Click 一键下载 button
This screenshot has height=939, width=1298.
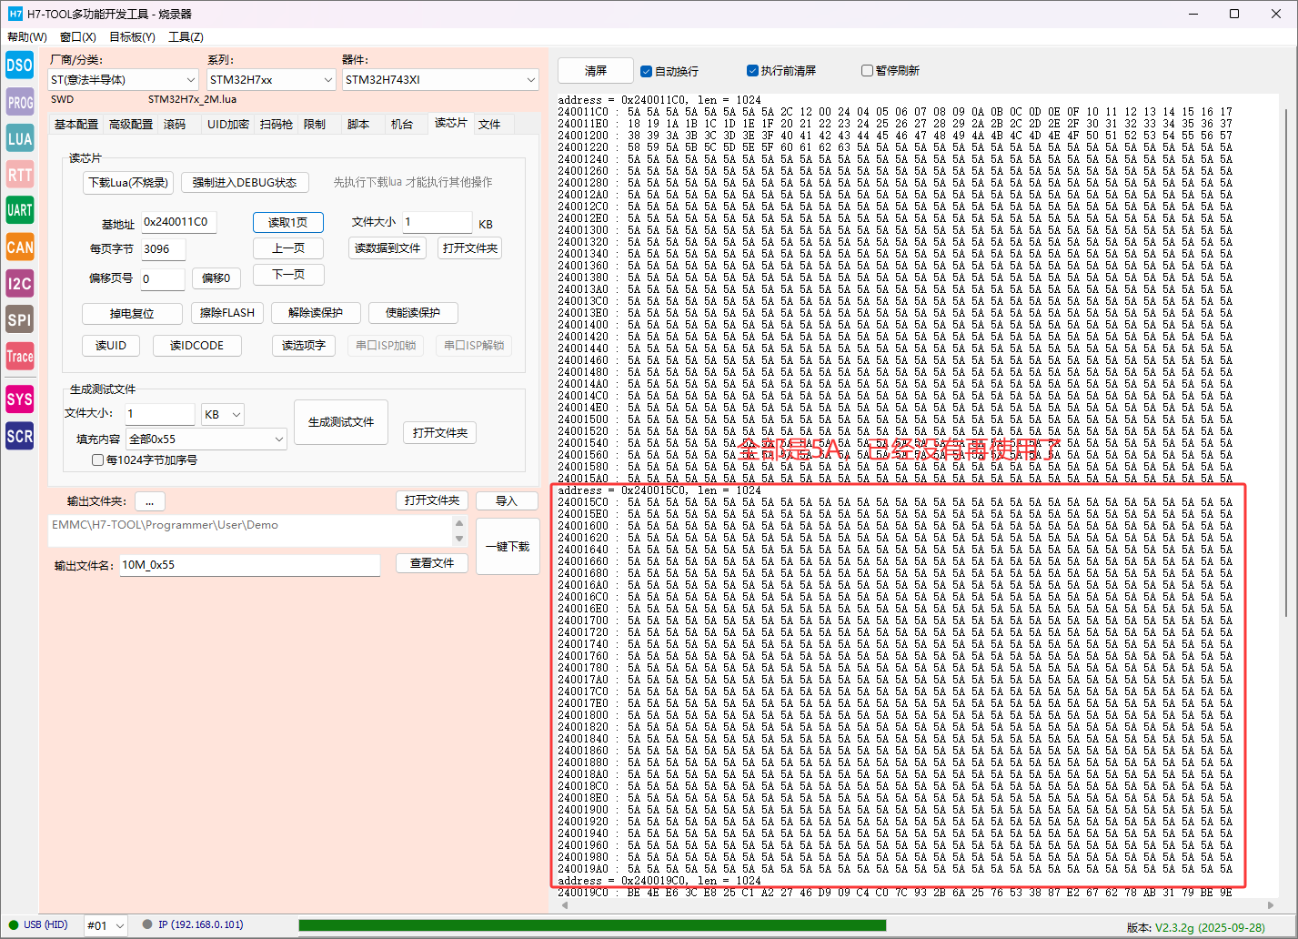coord(508,547)
